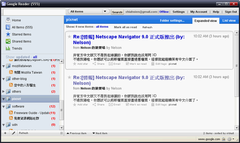Click the Search button
The image size is (240, 143).
(117, 12)
